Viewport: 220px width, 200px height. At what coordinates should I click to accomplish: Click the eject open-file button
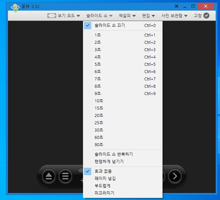tap(49, 176)
